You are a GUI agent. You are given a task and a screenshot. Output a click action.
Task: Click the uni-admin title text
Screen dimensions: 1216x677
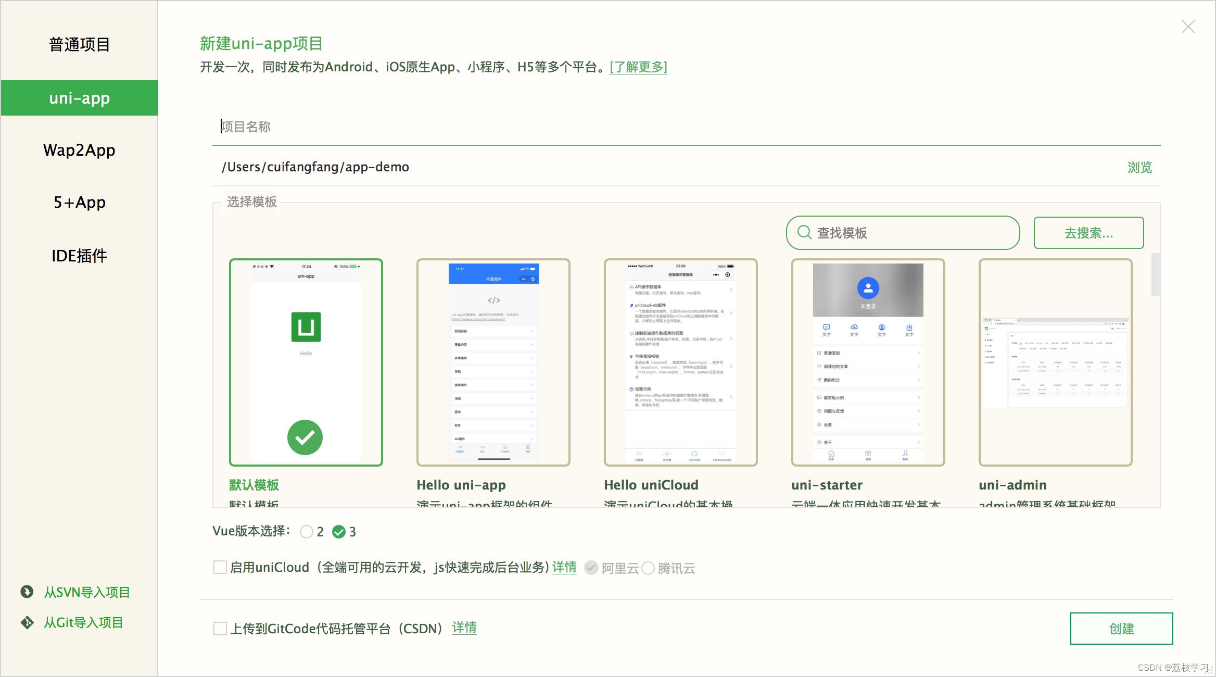(1012, 485)
